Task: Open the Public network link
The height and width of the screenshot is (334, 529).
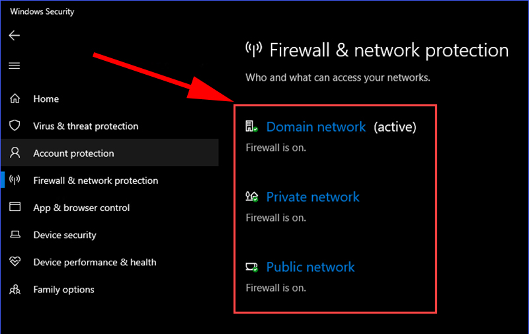Action: click(x=310, y=267)
